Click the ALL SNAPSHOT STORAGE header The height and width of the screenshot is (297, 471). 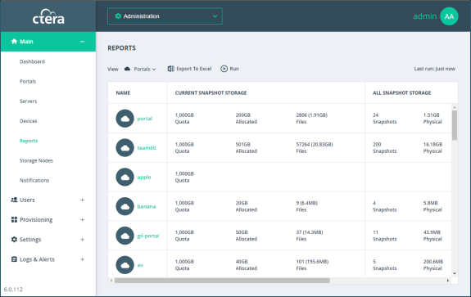point(402,92)
